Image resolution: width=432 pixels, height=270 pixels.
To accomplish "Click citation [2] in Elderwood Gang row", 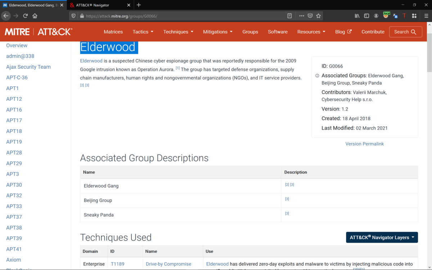I will [x=287, y=184].
